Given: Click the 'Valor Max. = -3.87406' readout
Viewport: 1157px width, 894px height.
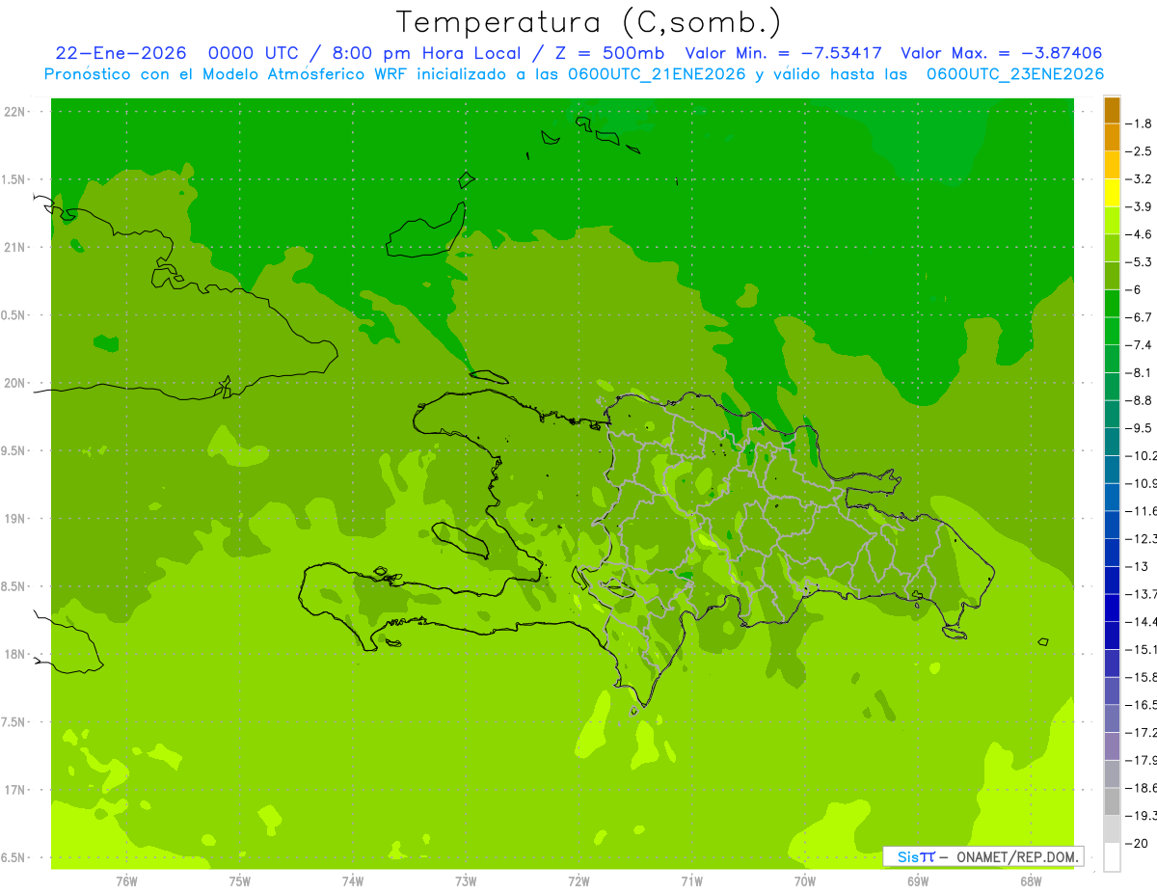Looking at the screenshot, I should point(1002,53).
